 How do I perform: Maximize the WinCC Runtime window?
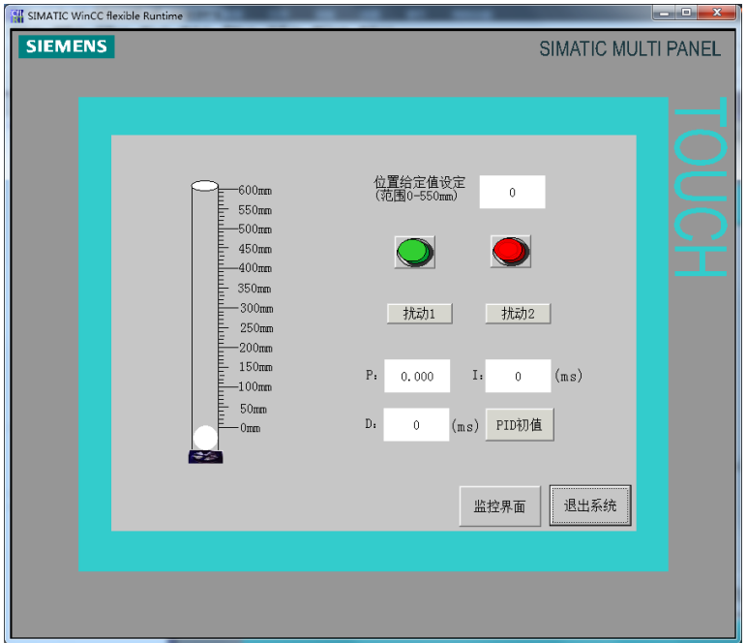[686, 13]
